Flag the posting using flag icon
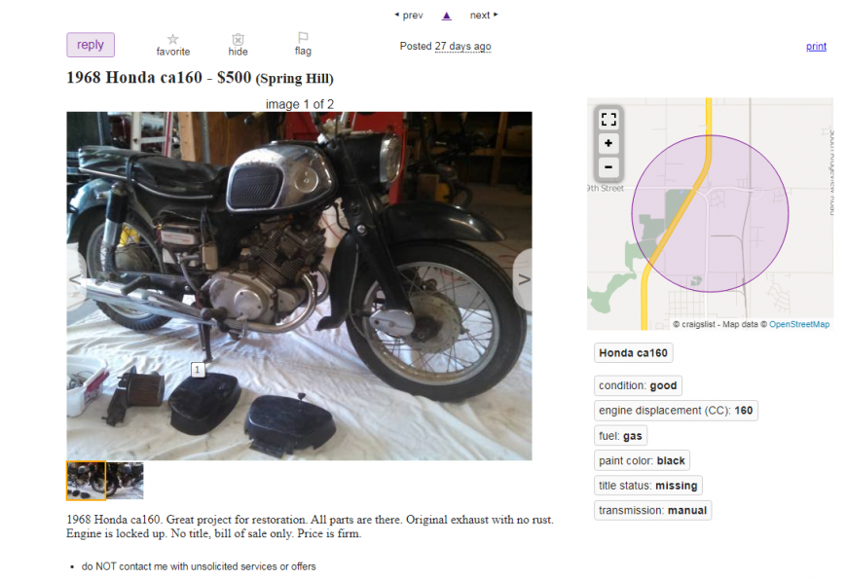Viewport: 847px width, 580px height. [x=303, y=37]
